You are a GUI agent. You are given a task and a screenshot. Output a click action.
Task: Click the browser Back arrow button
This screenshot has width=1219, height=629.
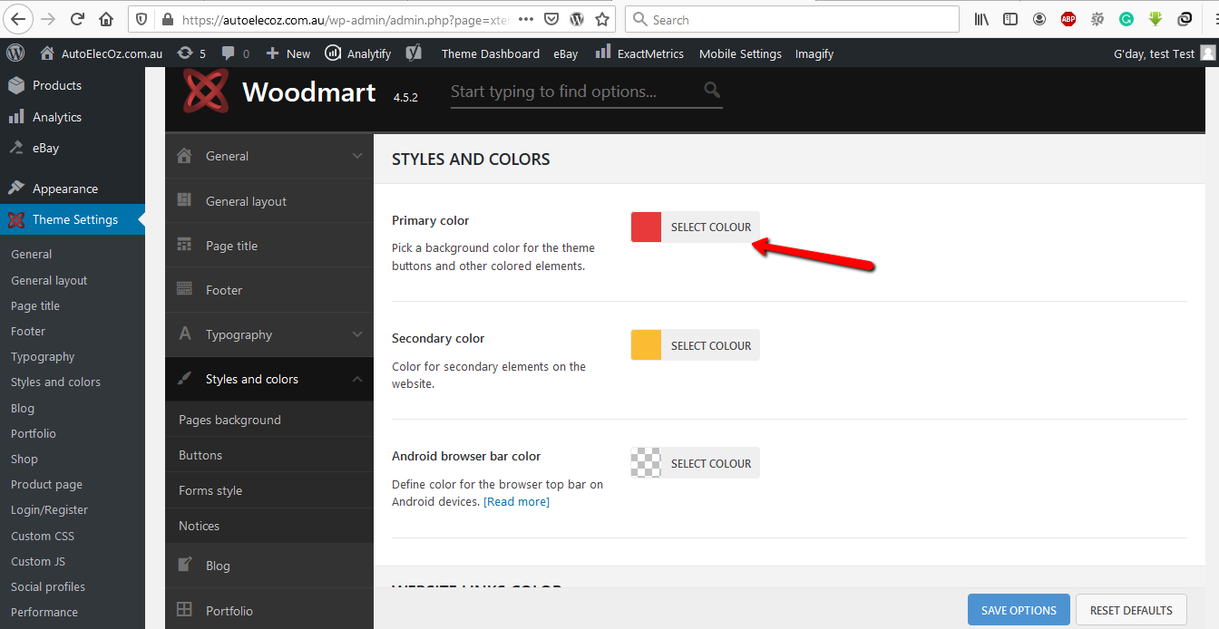click(19, 19)
